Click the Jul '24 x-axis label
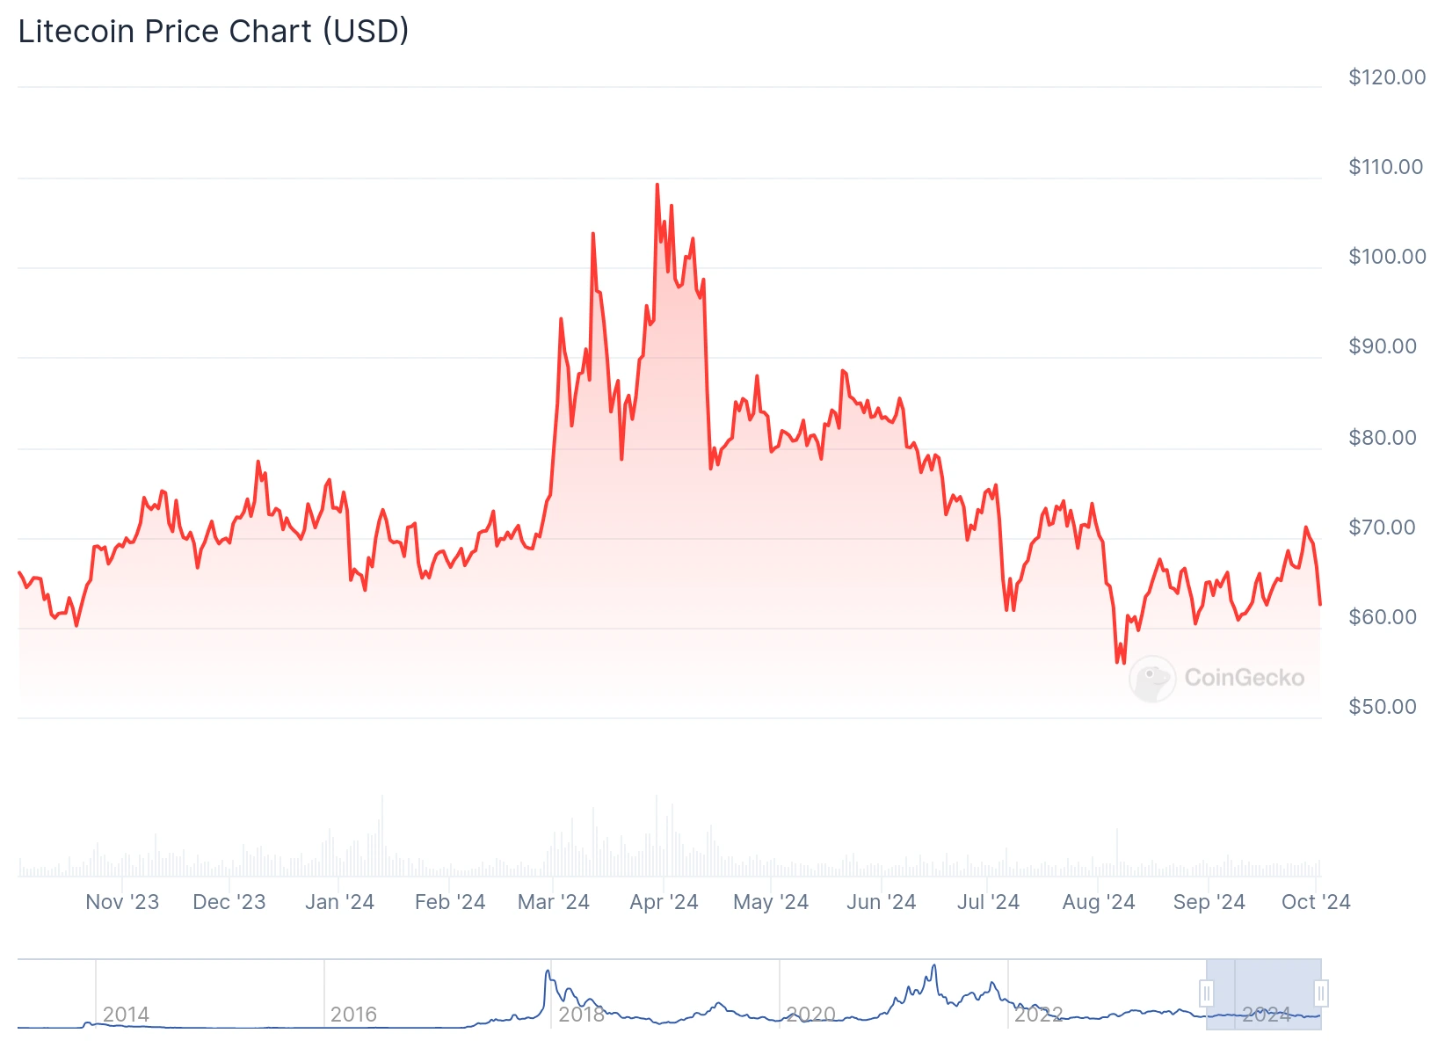 click(988, 902)
